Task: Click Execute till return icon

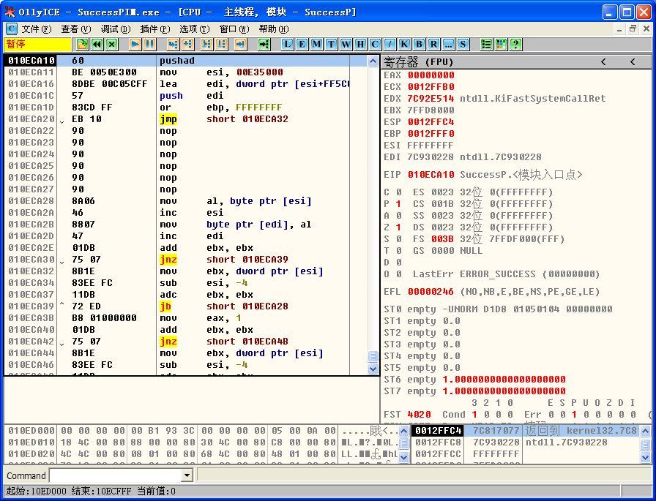Action: (x=240, y=45)
